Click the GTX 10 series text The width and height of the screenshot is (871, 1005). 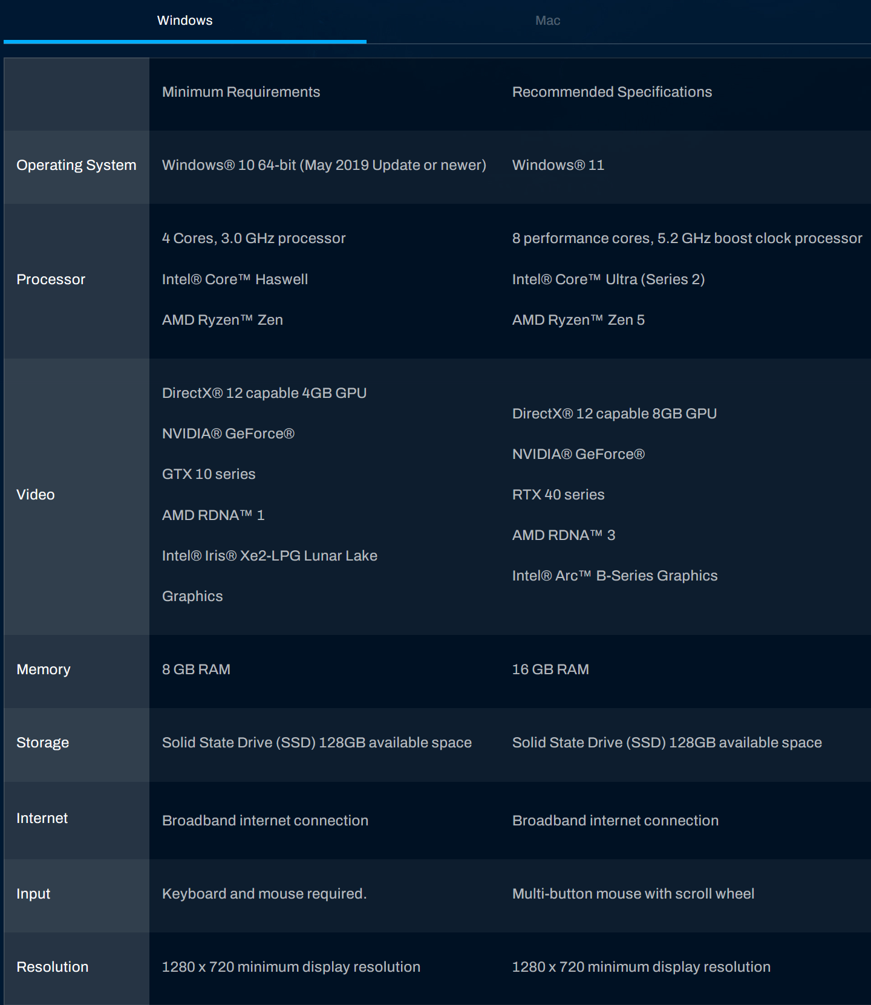pyautogui.click(x=209, y=474)
